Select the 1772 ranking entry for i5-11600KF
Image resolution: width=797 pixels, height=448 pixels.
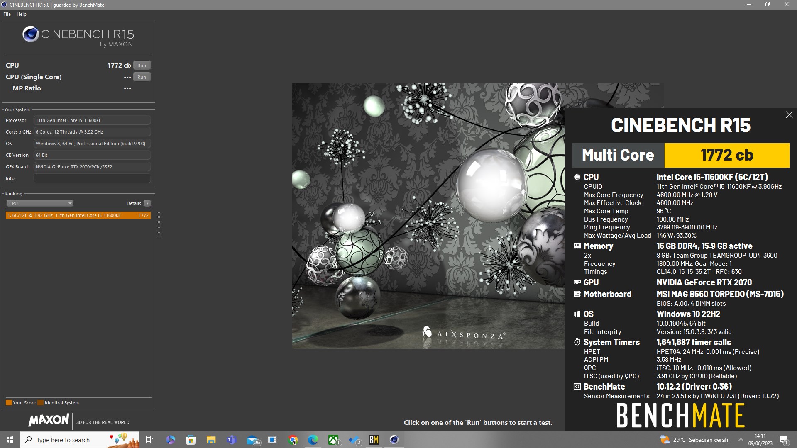pos(78,215)
